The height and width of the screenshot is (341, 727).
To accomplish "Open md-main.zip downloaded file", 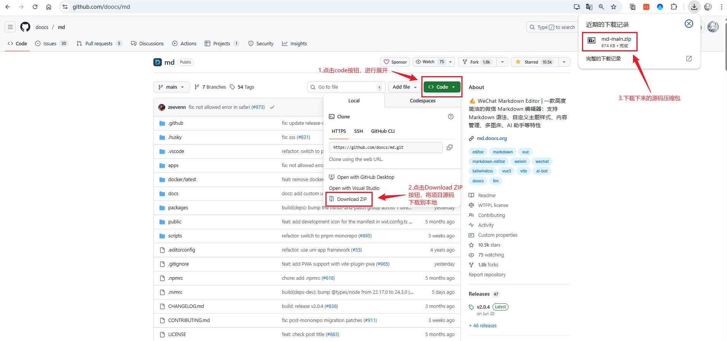I will tap(610, 42).
